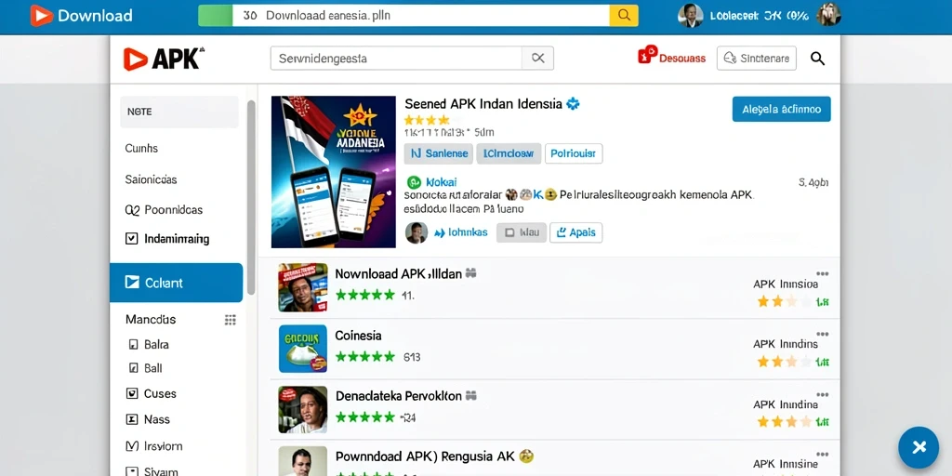Open the left user avatar in top bar

pyautogui.click(x=691, y=15)
